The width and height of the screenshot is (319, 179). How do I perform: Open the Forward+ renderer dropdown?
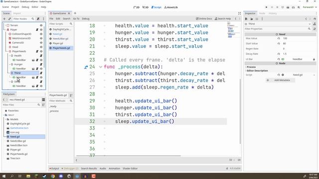pos(310,7)
